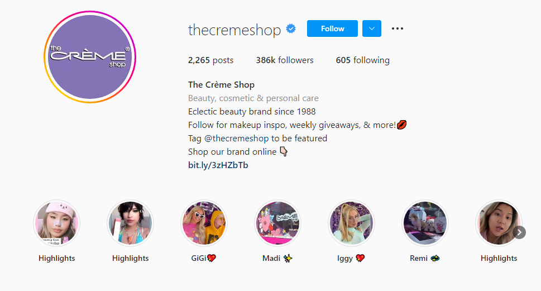Open the Remi story highlight
The image size is (541, 291).
tap(425, 223)
